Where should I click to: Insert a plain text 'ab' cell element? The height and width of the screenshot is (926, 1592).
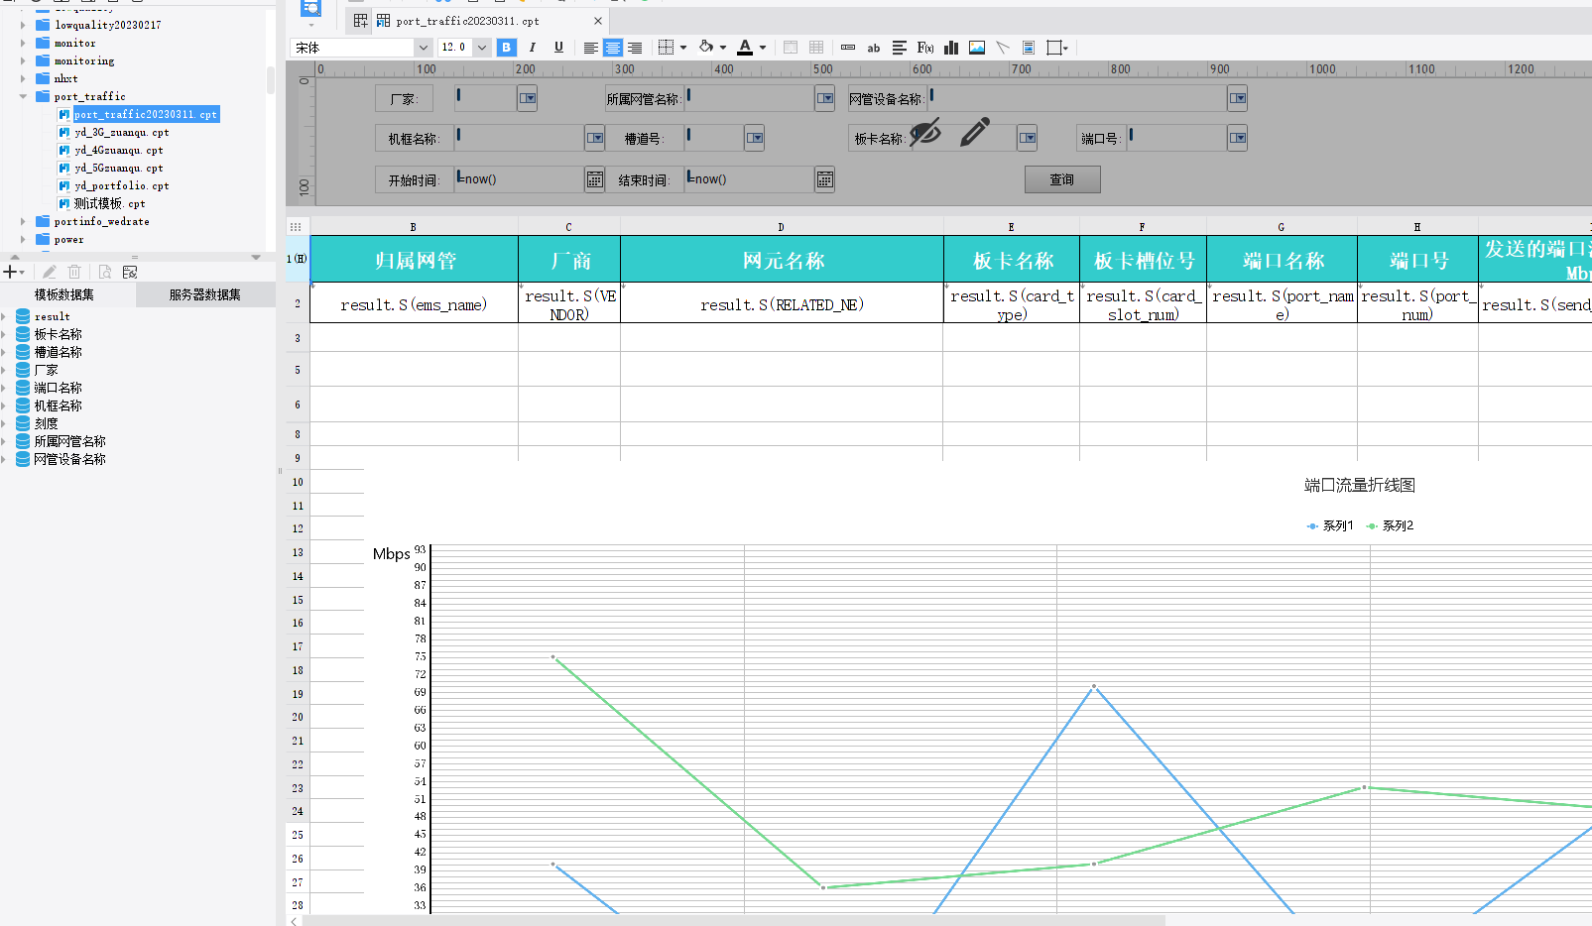click(x=874, y=48)
